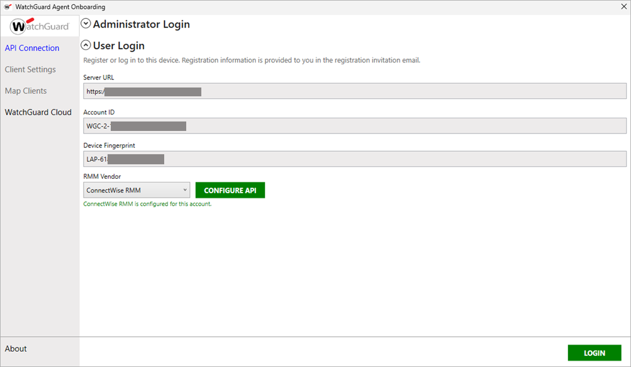Screen dimensions: 631x367
Task: Open the Client Settings page
Action: pyautogui.click(x=30, y=69)
